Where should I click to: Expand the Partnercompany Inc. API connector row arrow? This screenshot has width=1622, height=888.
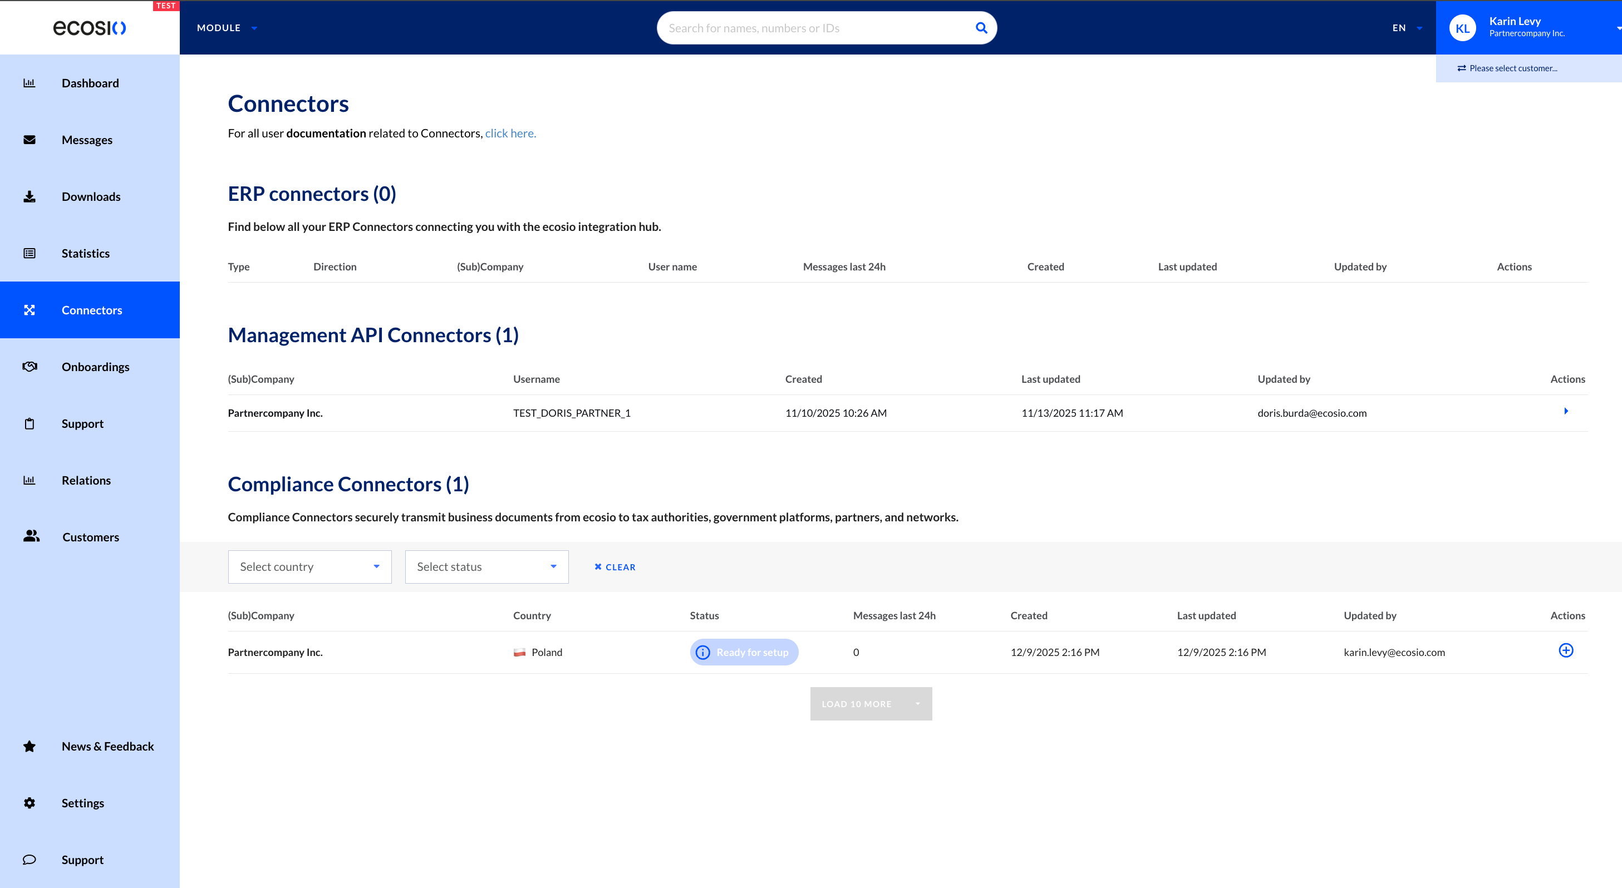click(1566, 412)
